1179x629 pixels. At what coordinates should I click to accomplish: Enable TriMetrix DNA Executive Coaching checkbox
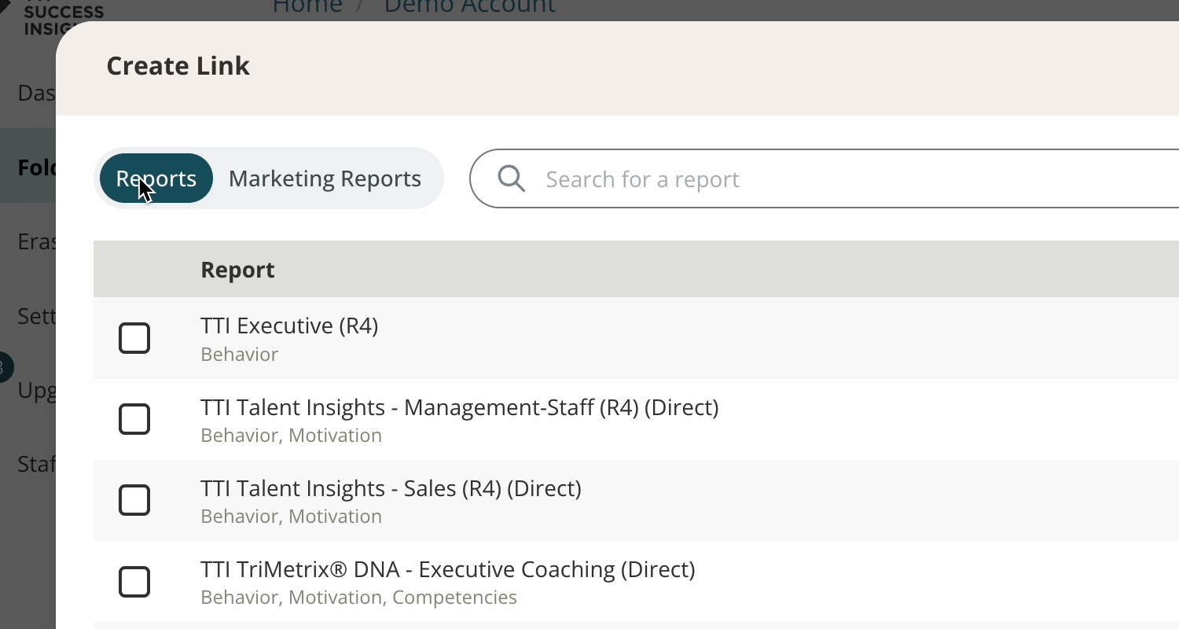click(x=134, y=582)
